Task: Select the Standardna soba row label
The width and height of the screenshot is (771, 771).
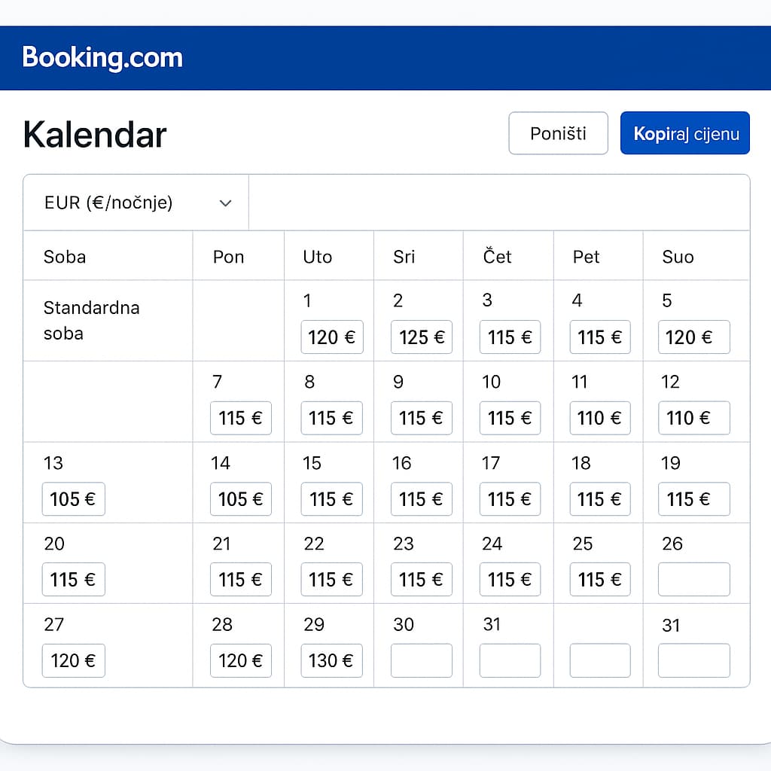Action: (91, 320)
